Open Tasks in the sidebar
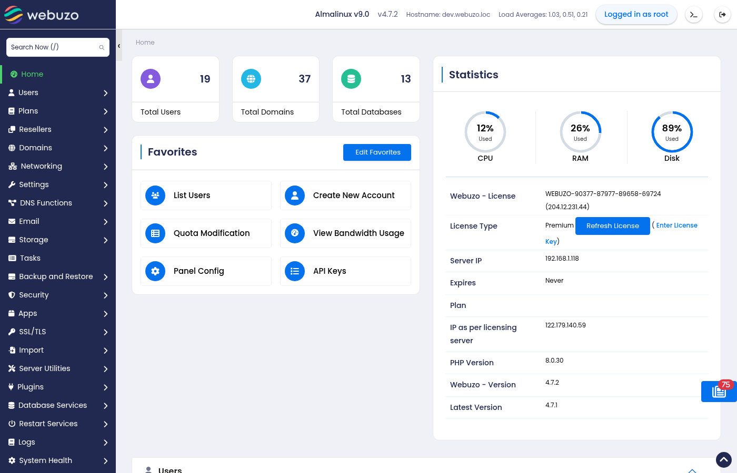This screenshot has height=473, width=737. 58,258
